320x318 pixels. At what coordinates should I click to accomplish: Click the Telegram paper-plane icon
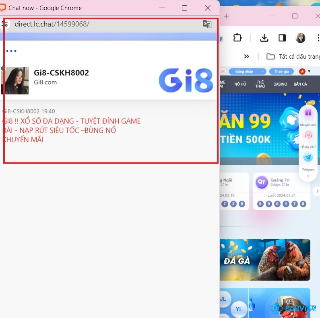click(x=308, y=157)
